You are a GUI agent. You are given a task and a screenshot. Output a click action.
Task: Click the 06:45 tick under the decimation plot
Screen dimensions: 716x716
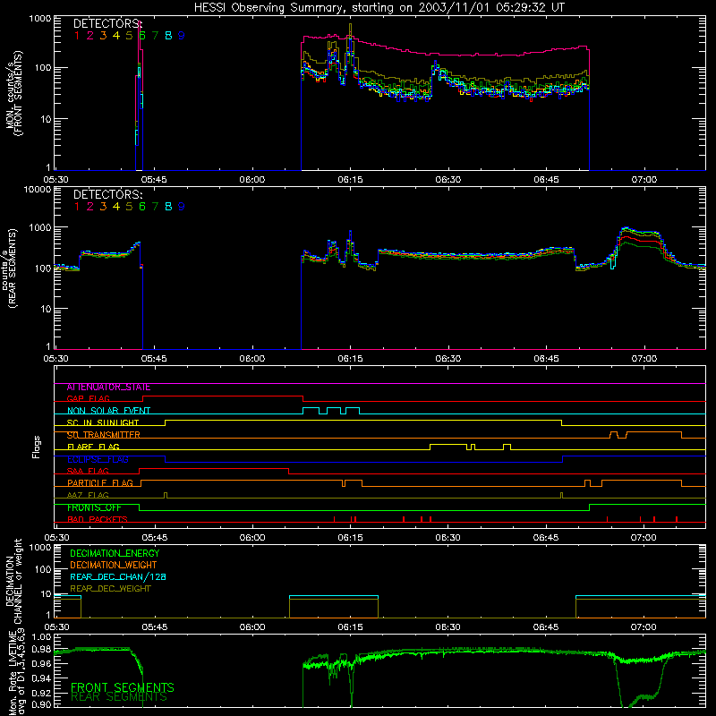click(546, 627)
